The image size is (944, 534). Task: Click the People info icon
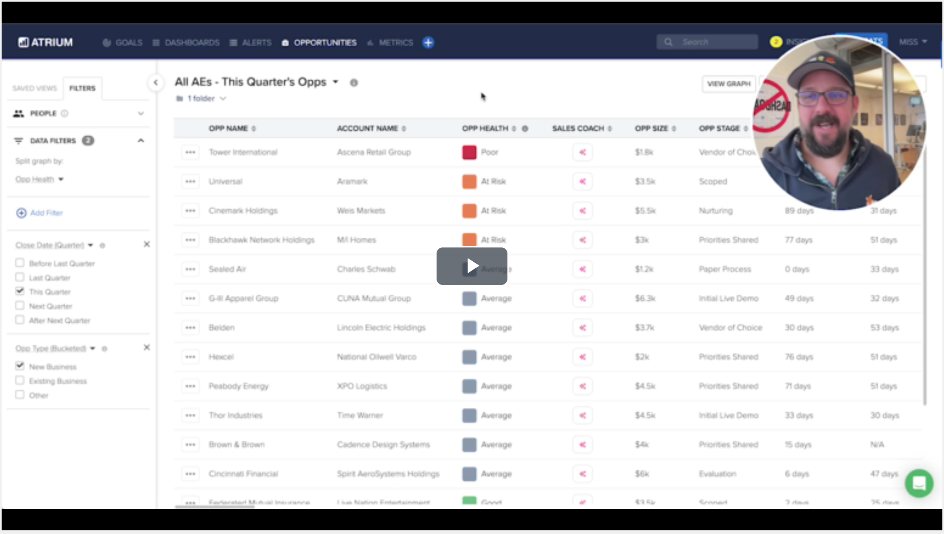[x=64, y=114]
